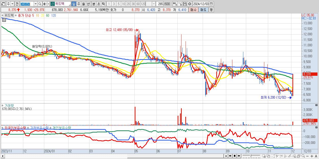Collapse volume panel with its corner button
Screen dimensions: 319x159
tap(317, 105)
